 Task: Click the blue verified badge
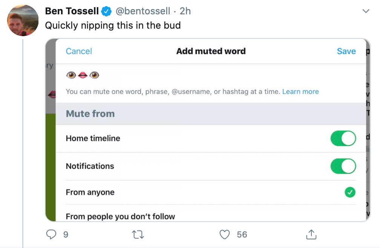(x=106, y=11)
